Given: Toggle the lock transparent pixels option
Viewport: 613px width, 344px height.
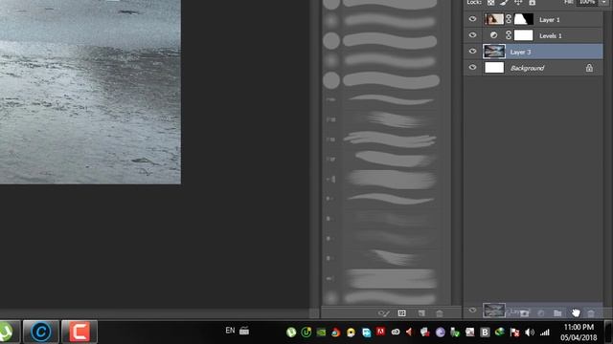Looking at the screenshot, I should (490, 2).
